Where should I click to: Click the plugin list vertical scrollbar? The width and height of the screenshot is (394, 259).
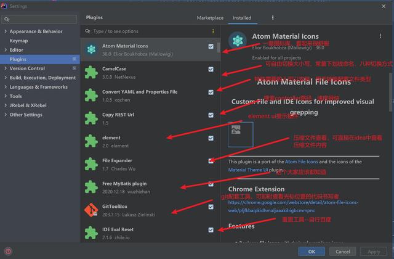(x=219, y=47)
